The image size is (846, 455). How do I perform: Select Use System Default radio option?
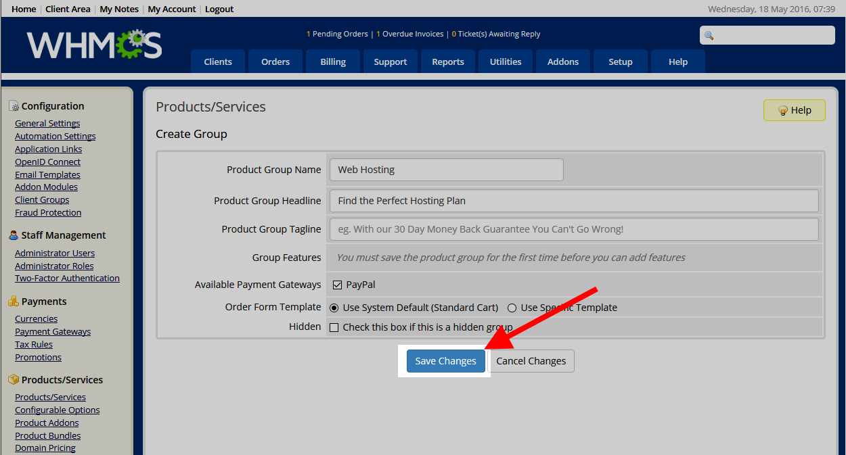click(334, 308)
